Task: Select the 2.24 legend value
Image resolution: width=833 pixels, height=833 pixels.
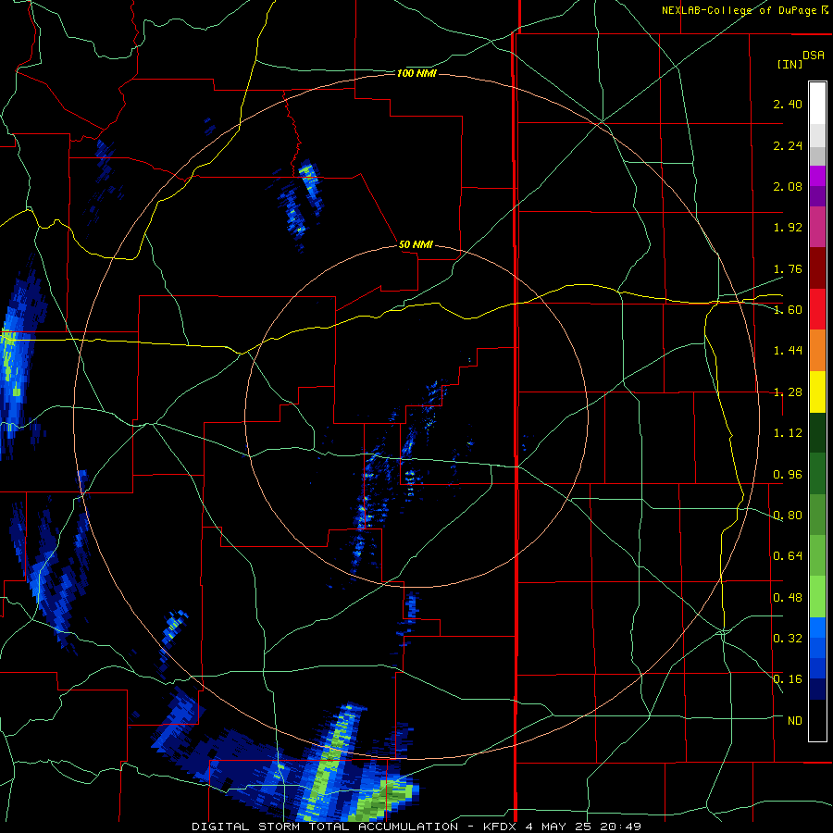Action: click(x=788, y=145)
